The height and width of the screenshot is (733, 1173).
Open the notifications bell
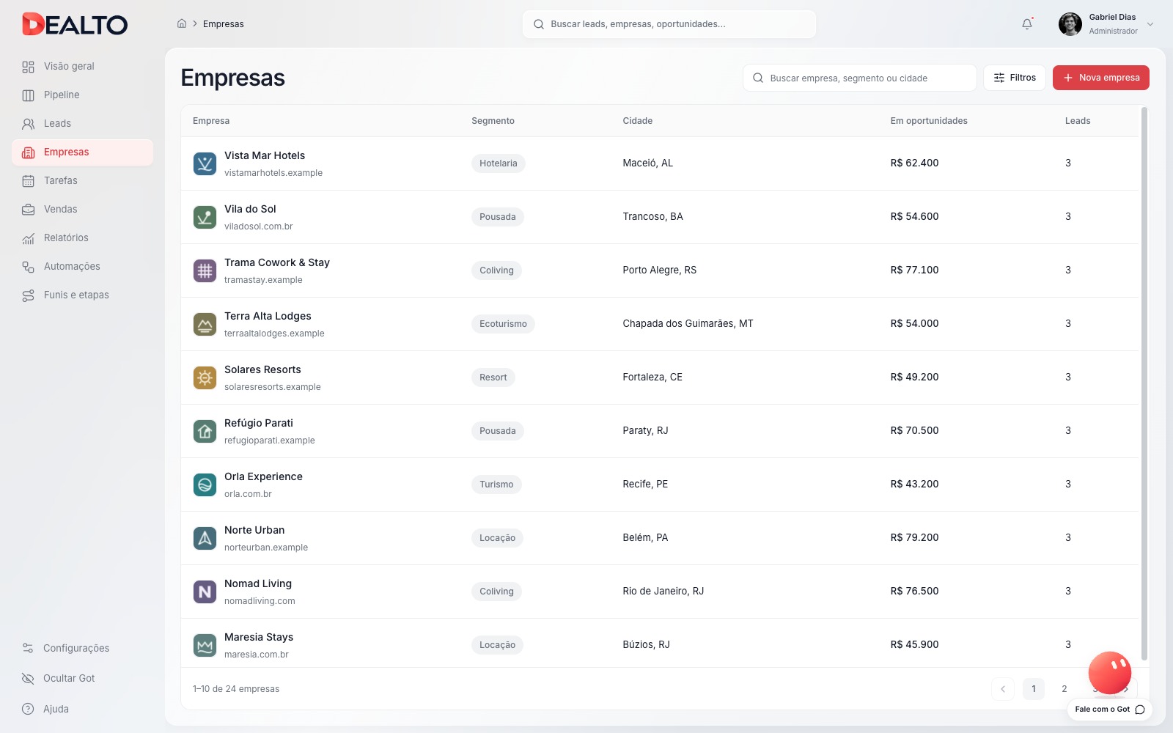click(1027, 24)
